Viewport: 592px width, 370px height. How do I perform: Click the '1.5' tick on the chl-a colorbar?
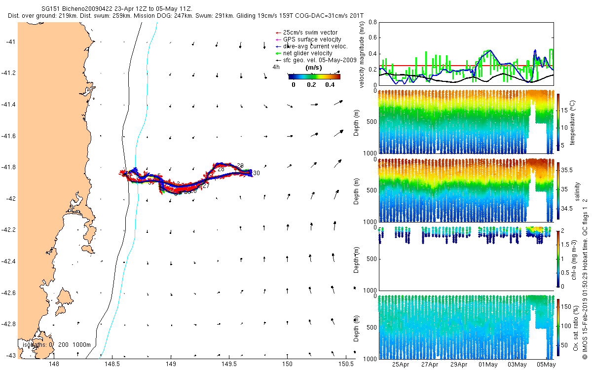[x=566, y=244]
